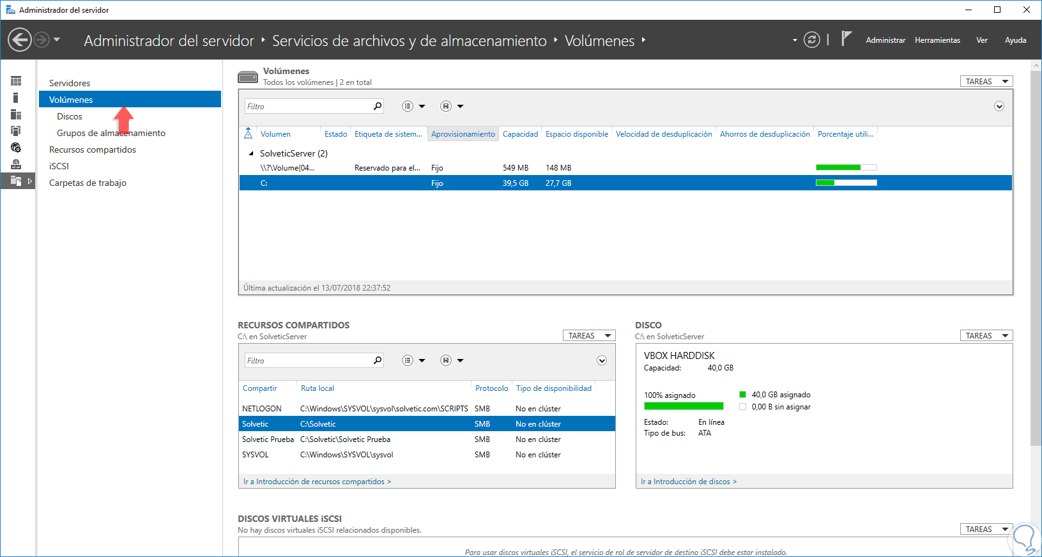Click the save query icon in Volúmenes toolbar
The width and height of the screenshot is (1042, 557).
[x=446, y=106]
